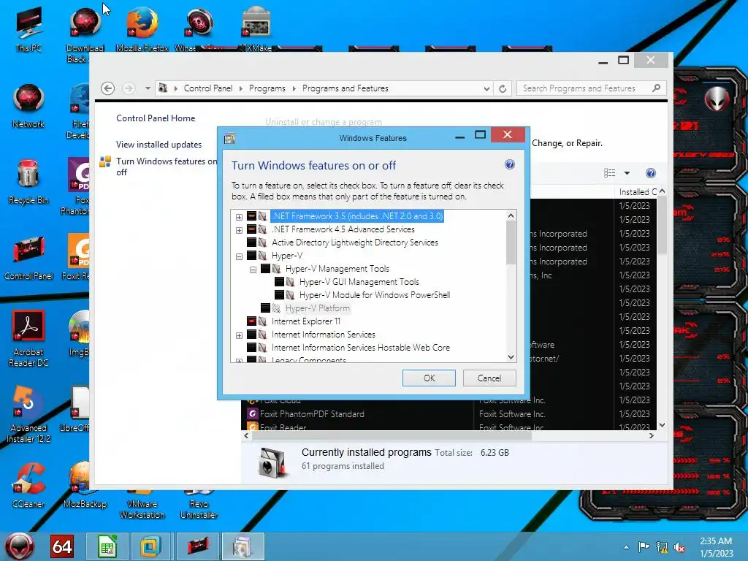
Task: Click the volume tray icon
Action: tap(679, 547)
